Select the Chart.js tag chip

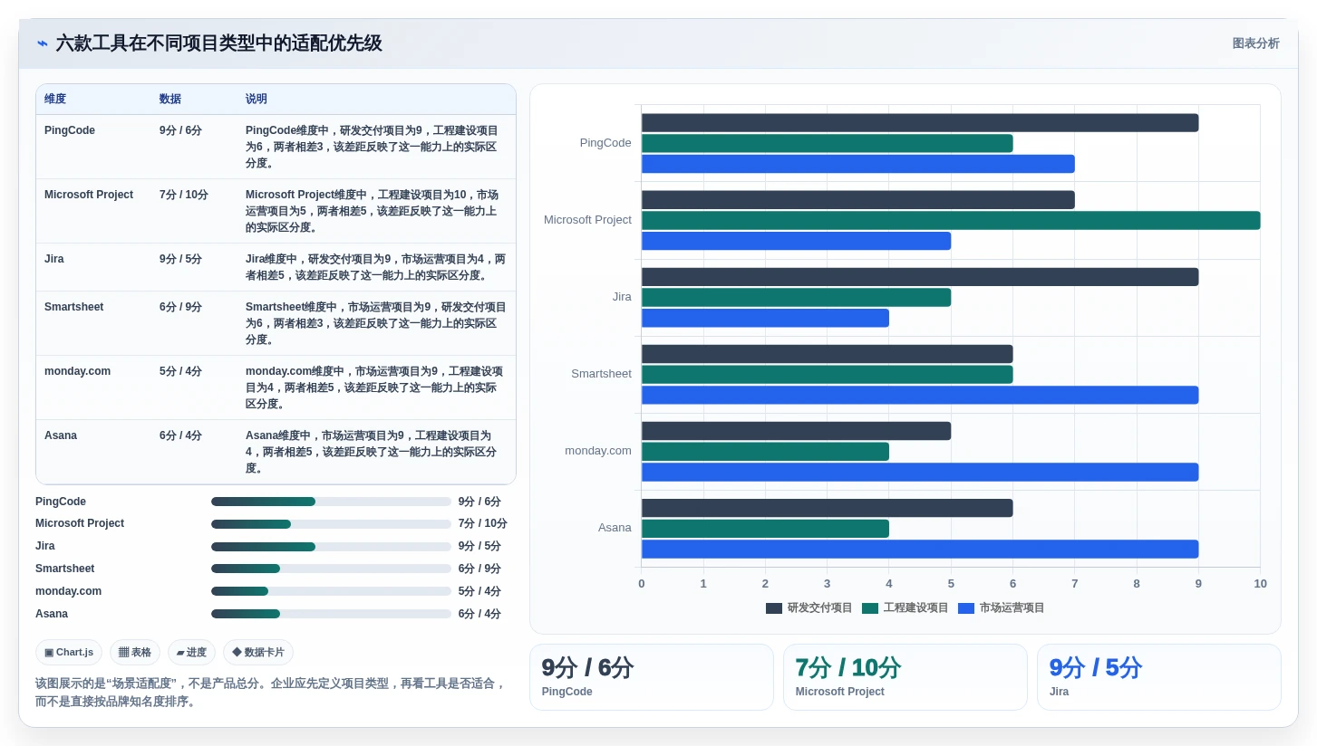(69, 652)
